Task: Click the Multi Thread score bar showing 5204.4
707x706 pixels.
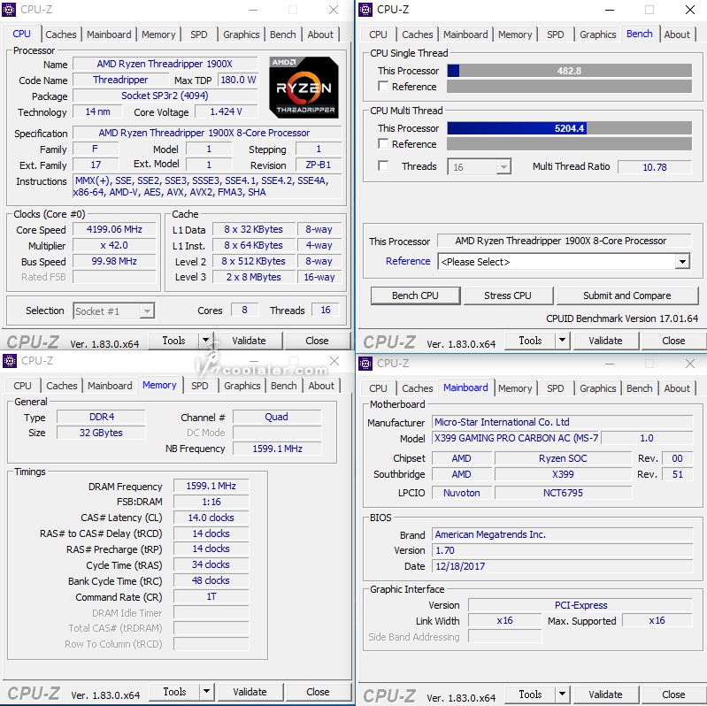Action: click(570, 128)
